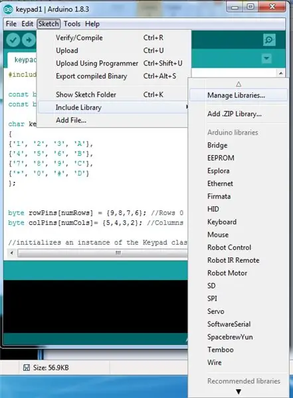Include the Bridge library
This screenshot has height=398, width=293.
pyautogui.click(x=239, y=145)
